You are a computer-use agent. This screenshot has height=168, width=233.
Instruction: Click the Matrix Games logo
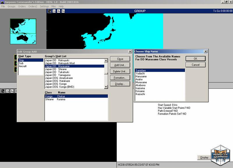click(220, 155)
